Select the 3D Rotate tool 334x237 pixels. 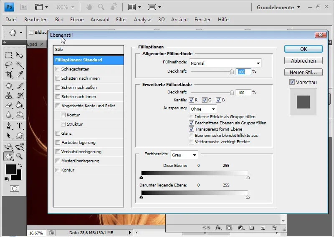point(8,146)
